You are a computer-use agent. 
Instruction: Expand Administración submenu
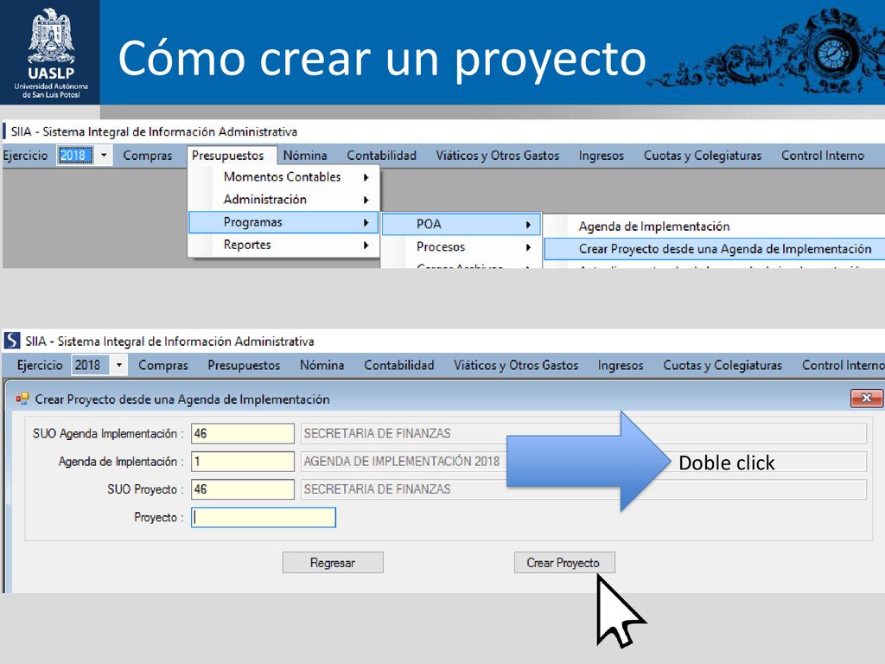(283, 200)
